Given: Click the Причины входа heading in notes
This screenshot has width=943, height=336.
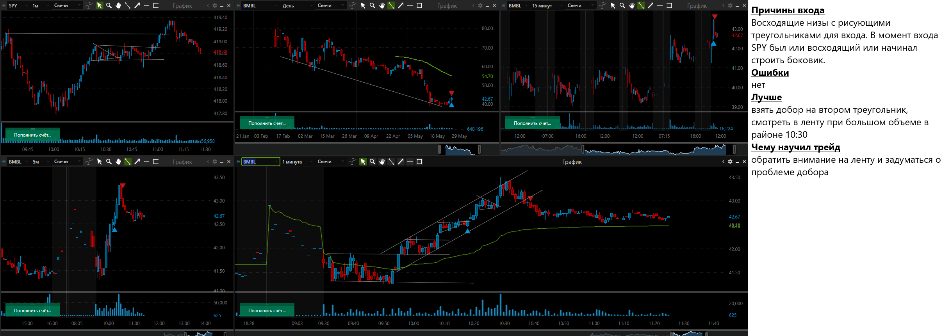Looking at the screenshot, I should (x=788, y=11).
